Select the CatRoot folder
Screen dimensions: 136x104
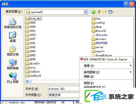click(33, 71)
